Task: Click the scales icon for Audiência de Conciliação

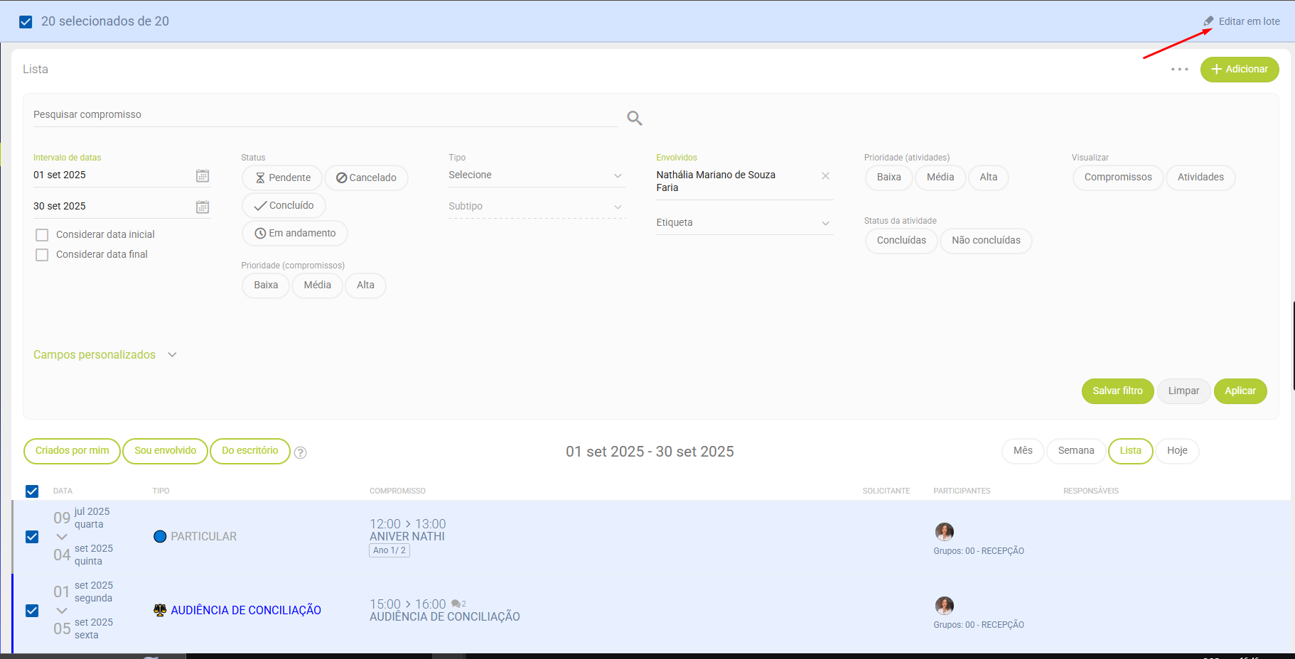Action: [x=160, y=610]
